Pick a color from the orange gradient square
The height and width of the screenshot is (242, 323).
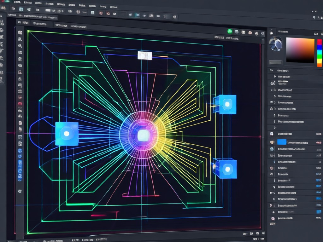(300, 50)
